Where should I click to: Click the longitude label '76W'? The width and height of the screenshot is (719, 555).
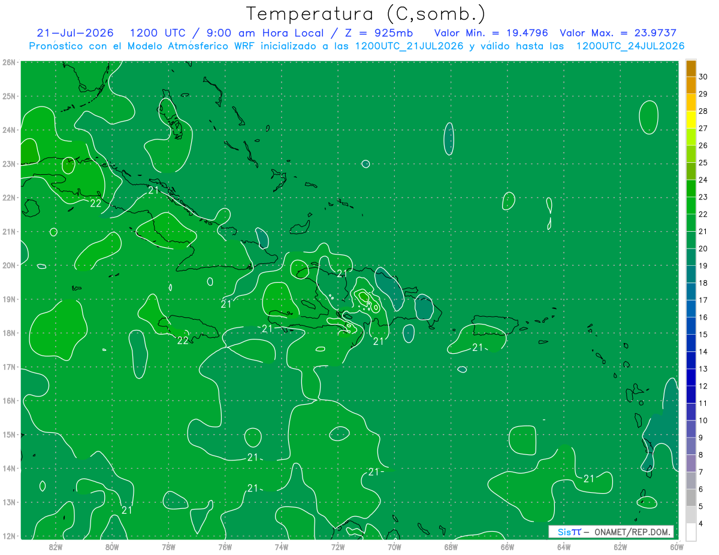(225, 547)
